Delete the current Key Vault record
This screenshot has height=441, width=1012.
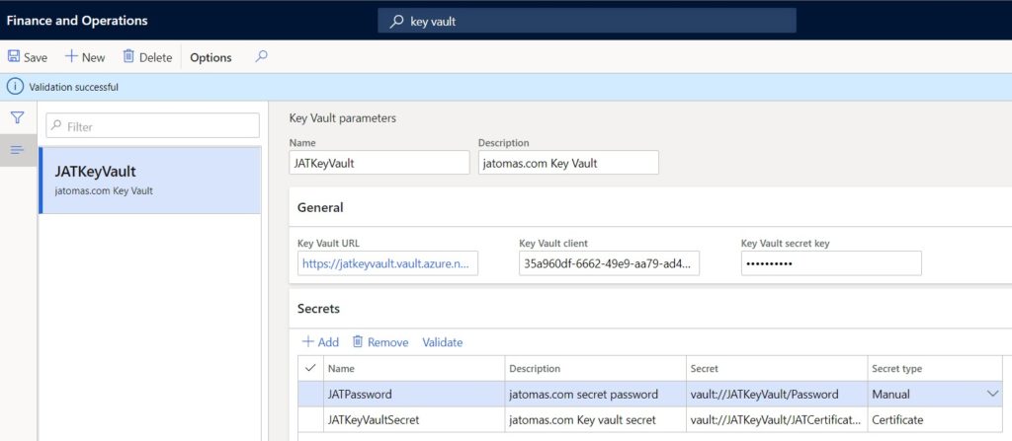[x=147, y=57]
